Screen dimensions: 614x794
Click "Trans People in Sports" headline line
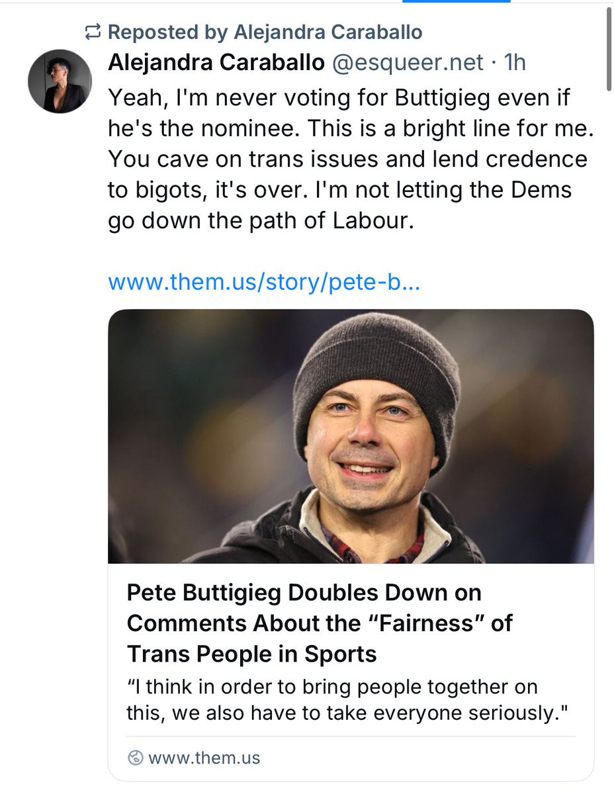251,654
